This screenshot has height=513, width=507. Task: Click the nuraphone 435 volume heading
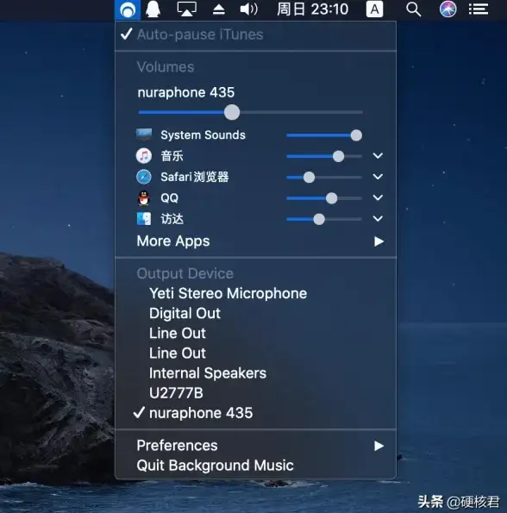(x=185, y=92)
